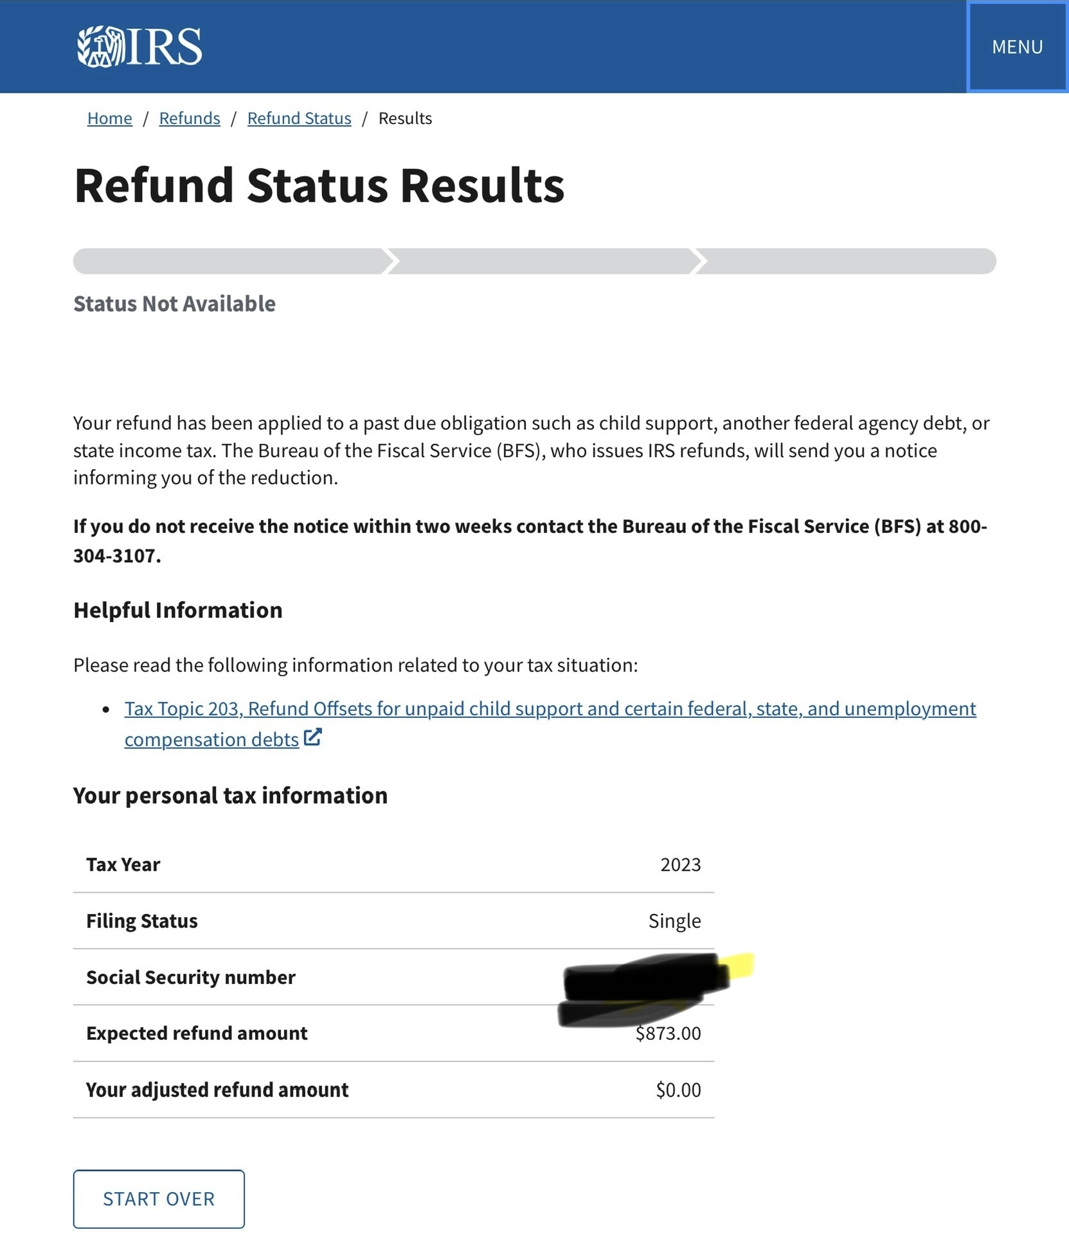Select the Tax Year value 2023
The width and height of the screenshot is (1069, 1243).
click(680, 864)
